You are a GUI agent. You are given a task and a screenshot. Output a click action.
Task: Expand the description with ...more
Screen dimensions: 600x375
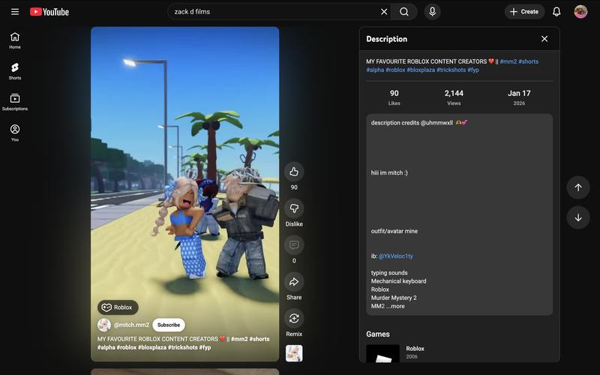coord(396,306)
